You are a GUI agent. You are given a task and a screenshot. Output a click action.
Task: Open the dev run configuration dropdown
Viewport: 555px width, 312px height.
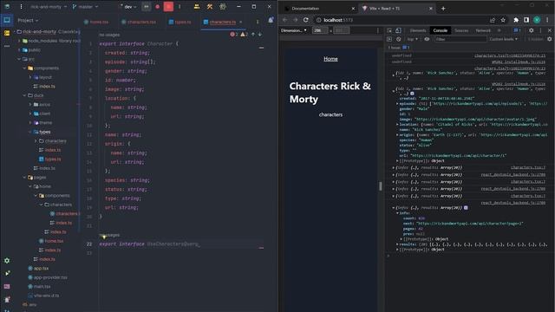coord(128,6)
